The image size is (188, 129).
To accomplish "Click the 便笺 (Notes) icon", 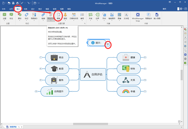I will click(x=58, y=15).
